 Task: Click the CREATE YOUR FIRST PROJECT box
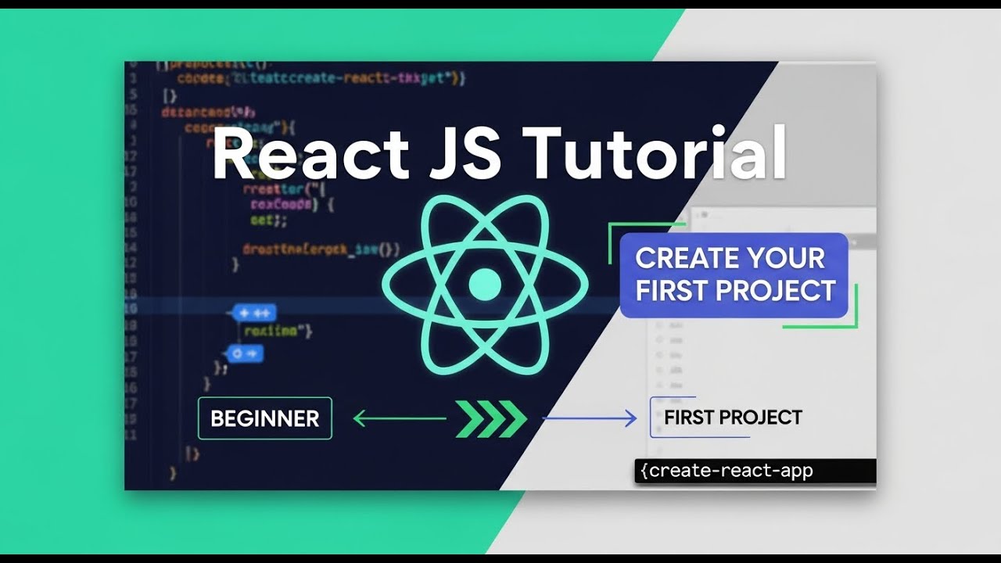tap(734, 275)
